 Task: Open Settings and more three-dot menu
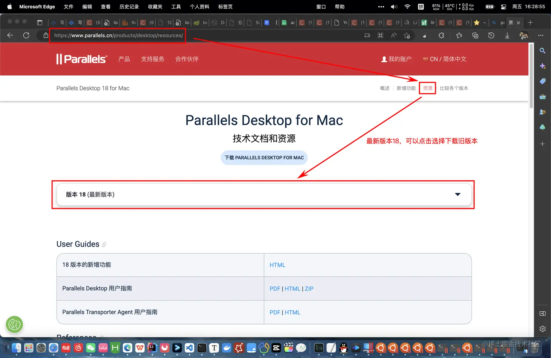click(541, 35)
